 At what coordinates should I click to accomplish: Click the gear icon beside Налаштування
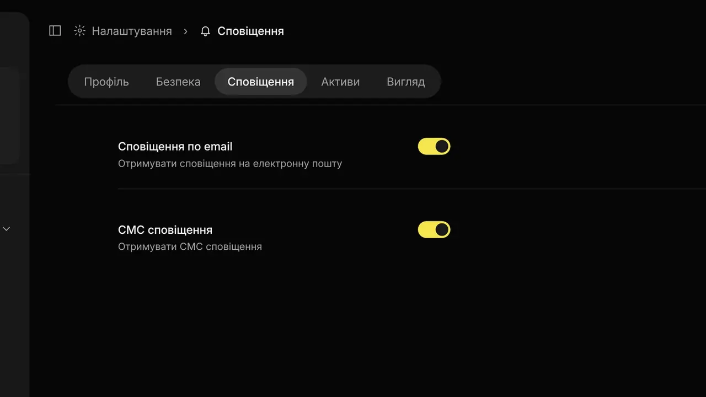click(x=80, y=31)
